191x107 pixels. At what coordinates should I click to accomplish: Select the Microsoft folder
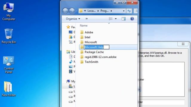(91, 42)
